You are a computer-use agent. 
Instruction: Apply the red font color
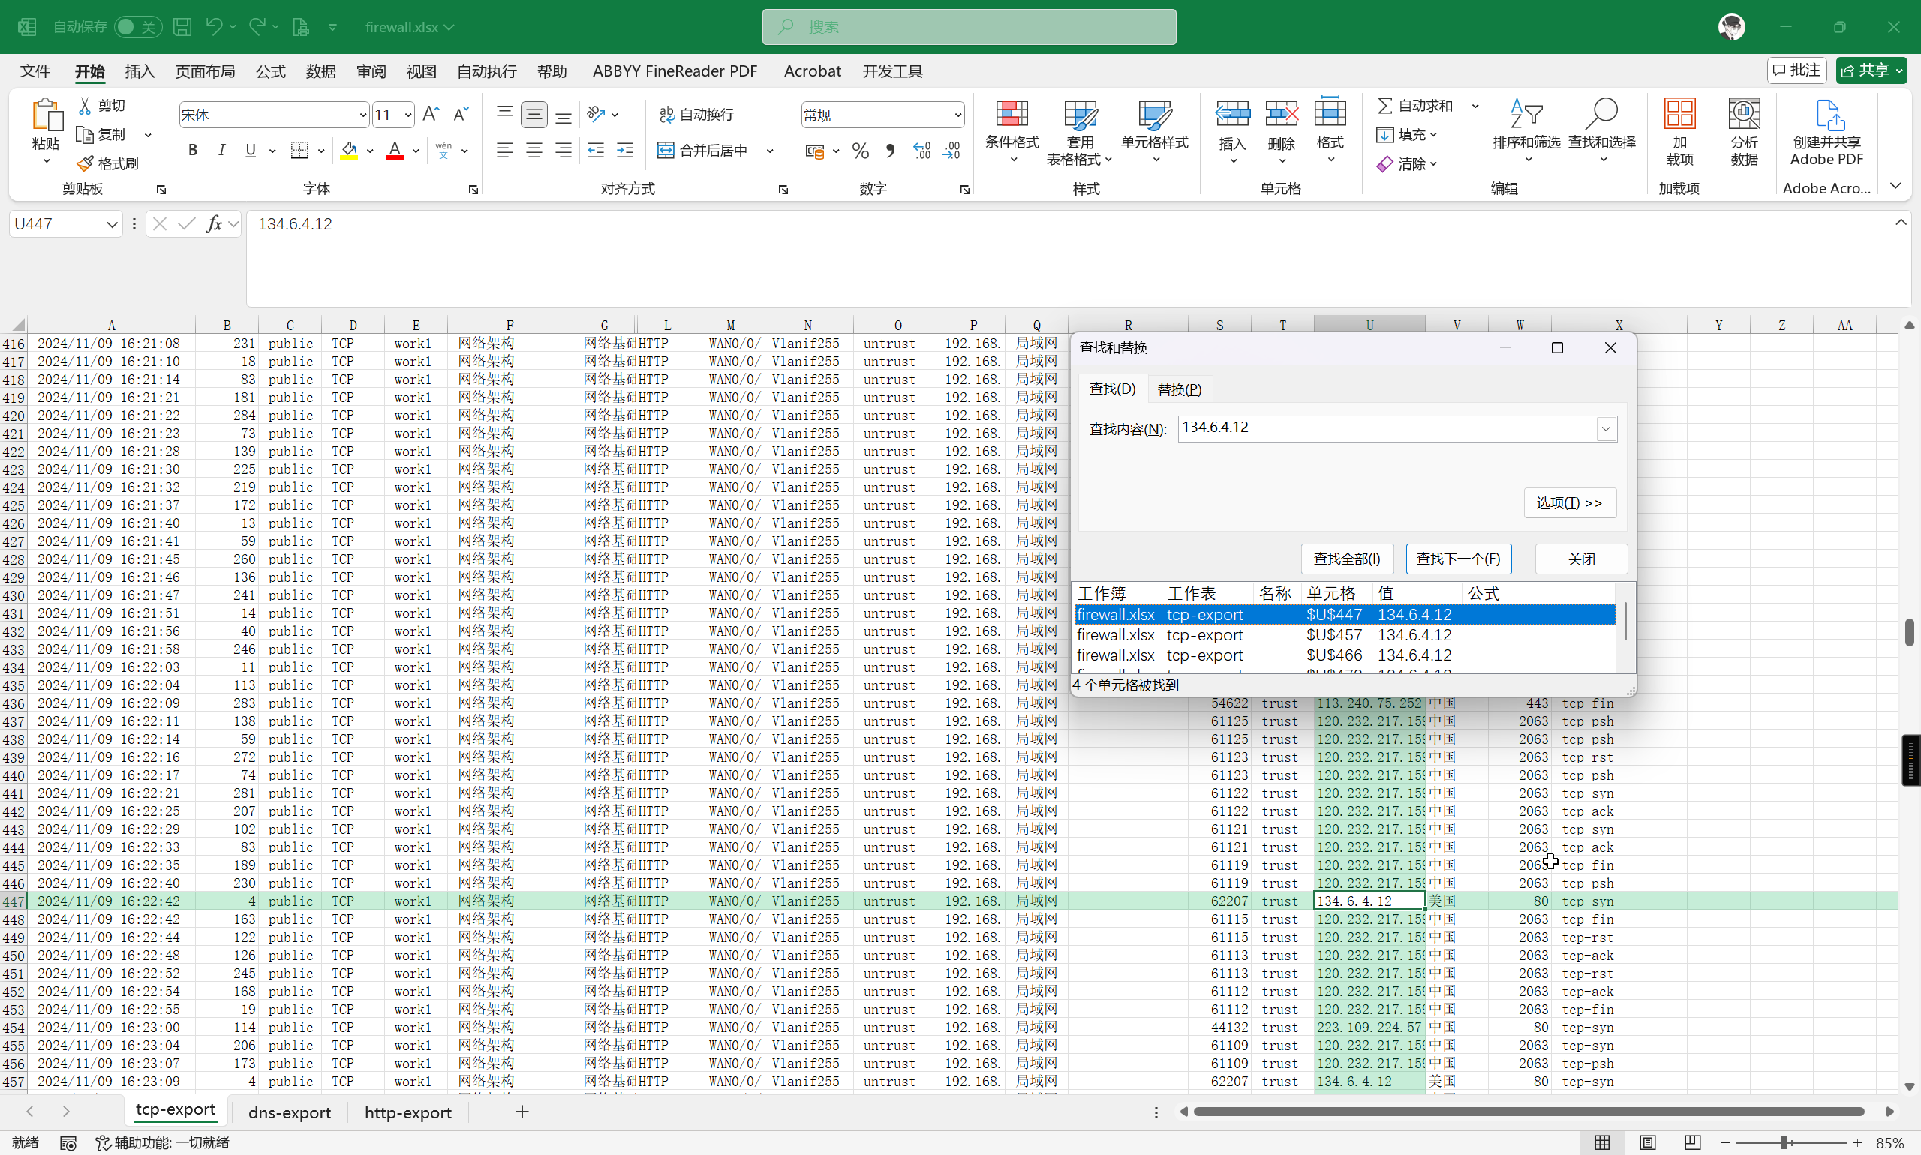pyautogui.click(x=395, y=150)
